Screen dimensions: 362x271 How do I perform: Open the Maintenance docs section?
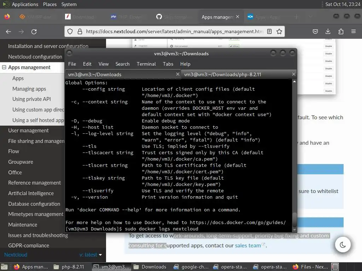point(23,225)
